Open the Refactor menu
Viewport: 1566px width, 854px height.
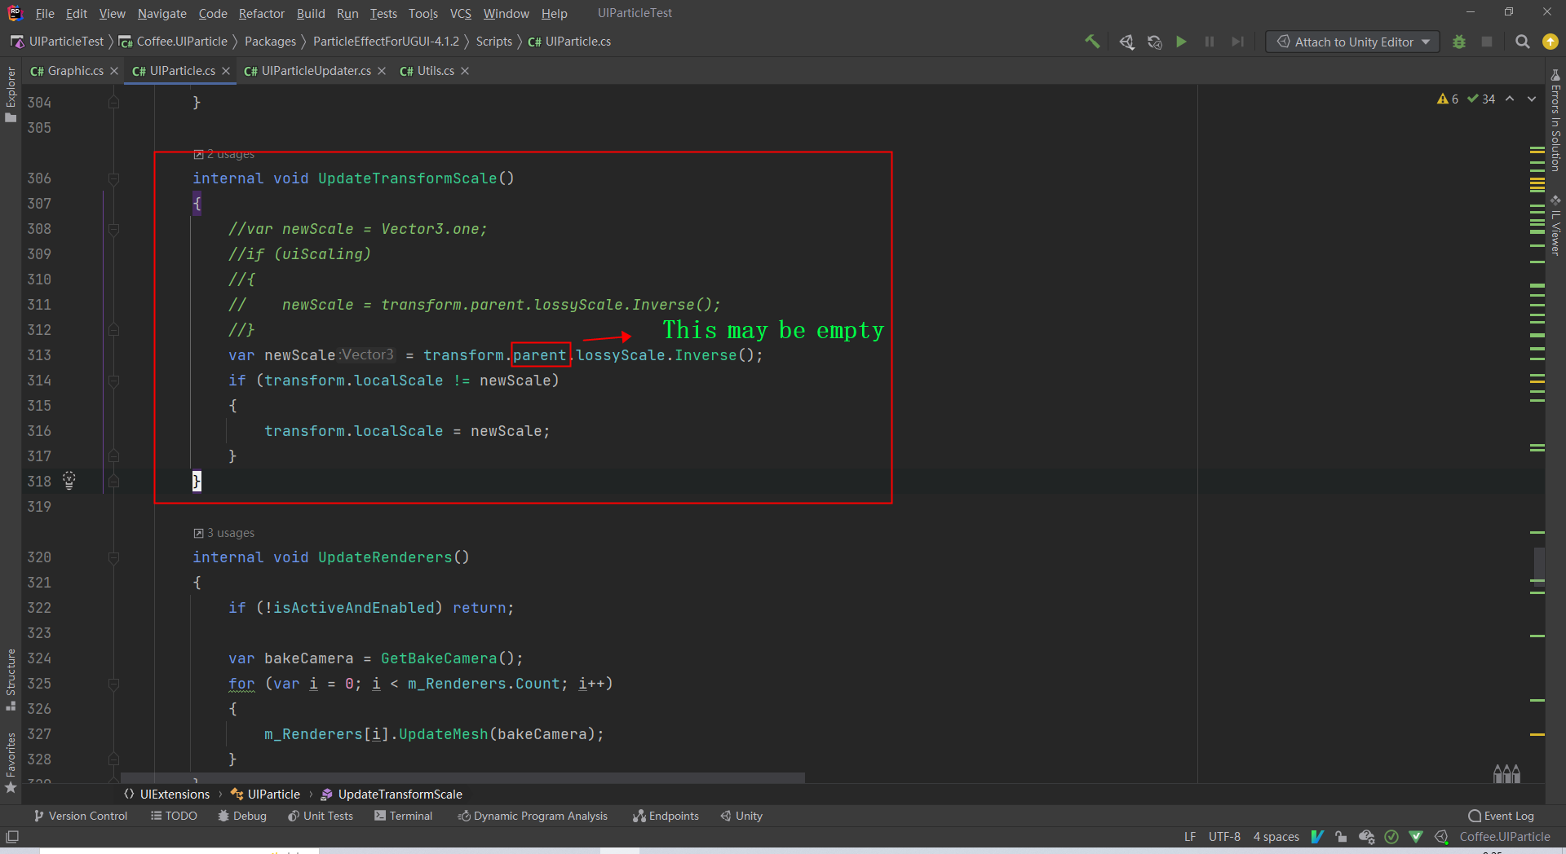pyautogui.click(x=261, y=13)
